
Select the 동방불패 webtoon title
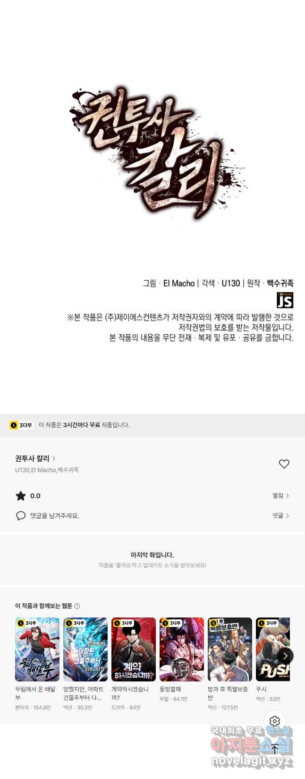(170, 689)
